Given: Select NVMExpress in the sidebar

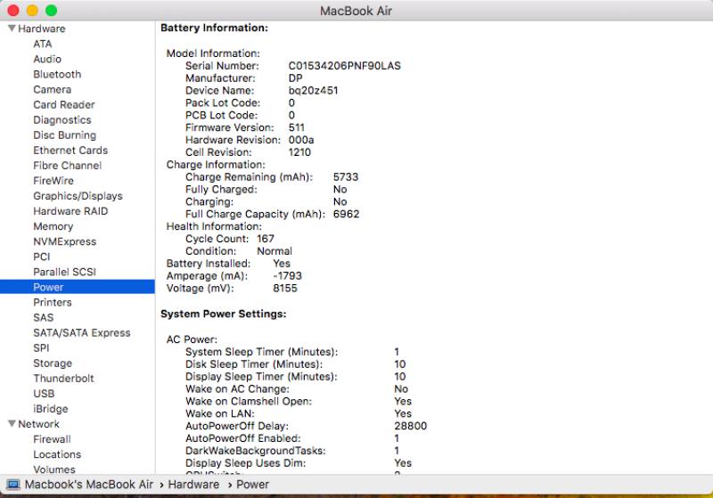Looking at the screenshot, I should [64, 241].
